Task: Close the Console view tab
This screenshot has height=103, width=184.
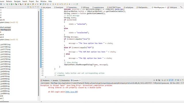Action: (x=80, y=80)
